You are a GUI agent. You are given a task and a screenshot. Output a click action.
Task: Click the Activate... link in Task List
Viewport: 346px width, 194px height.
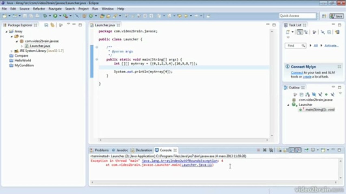click(331, 46)
